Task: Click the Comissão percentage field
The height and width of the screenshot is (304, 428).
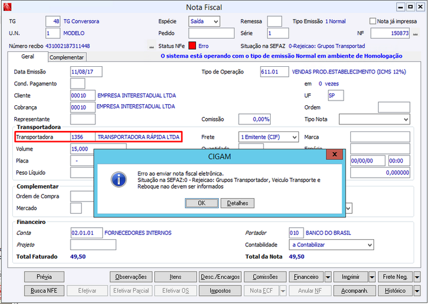Action: pos(255,119)
